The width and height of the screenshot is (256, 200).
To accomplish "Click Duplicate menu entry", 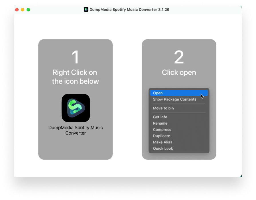I will pos(162,136).
